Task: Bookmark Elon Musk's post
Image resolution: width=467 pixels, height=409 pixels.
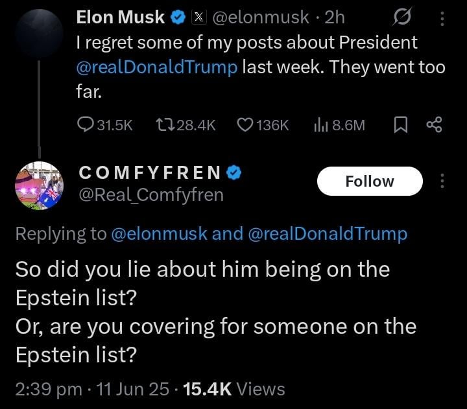Action: pos(401,124)
